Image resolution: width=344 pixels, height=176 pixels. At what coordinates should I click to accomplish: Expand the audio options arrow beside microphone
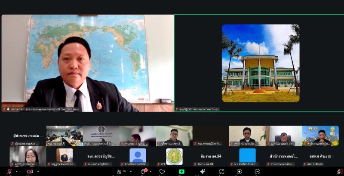pos(16,172)
